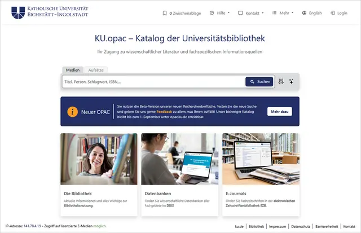Open the ku.de footer link
Screen dimensions: 361x233
(x=239, y=227)
